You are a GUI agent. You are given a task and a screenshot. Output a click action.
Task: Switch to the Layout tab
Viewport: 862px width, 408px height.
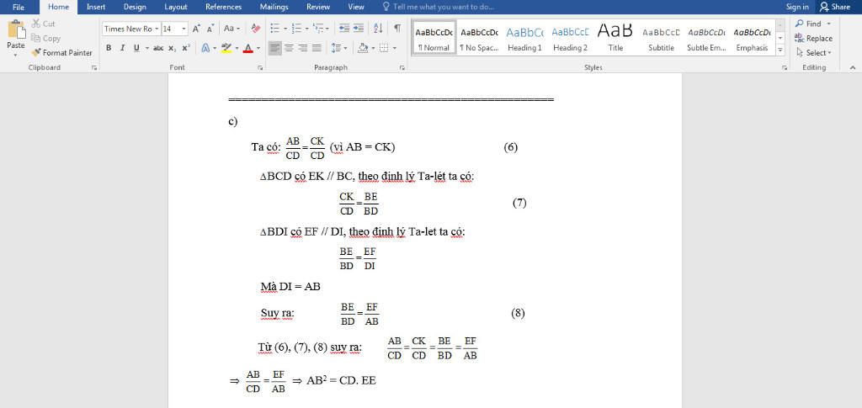click(176, 7)
